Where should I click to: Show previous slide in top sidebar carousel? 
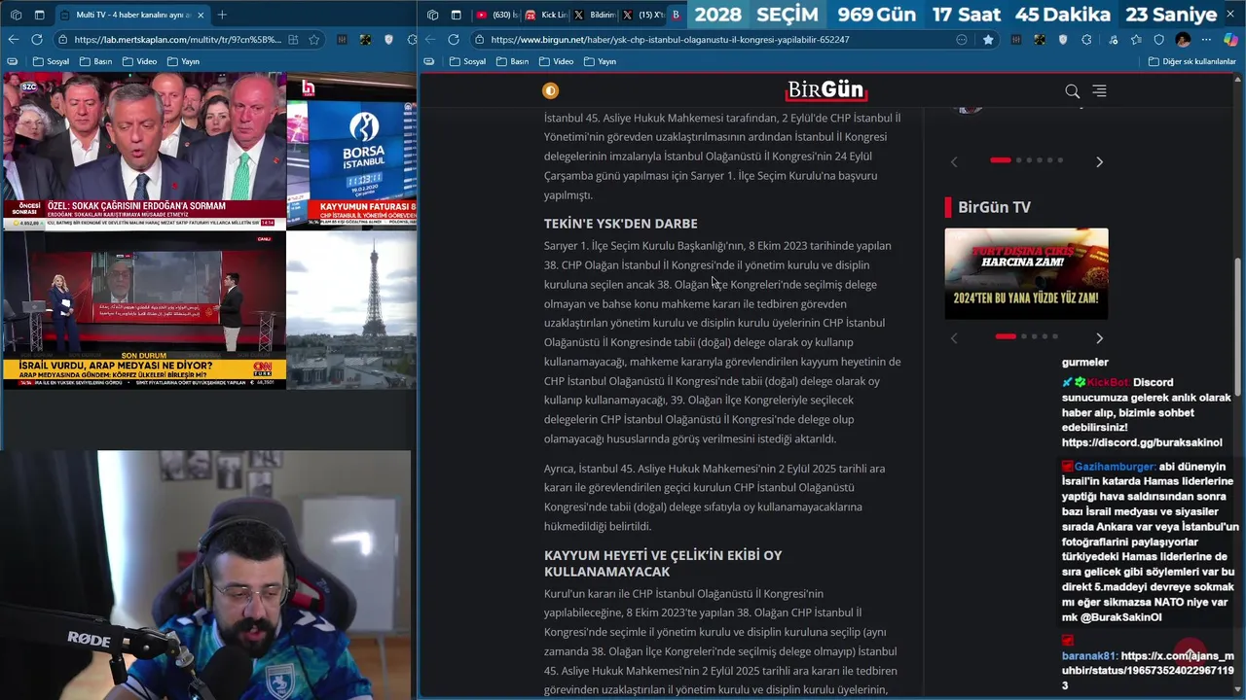(954, 161)
